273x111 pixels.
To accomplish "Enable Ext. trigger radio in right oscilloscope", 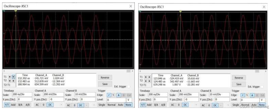I will click(262, 87).
